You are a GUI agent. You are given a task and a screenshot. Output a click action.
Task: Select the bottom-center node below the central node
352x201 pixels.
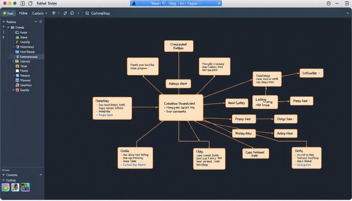point(209,159)
